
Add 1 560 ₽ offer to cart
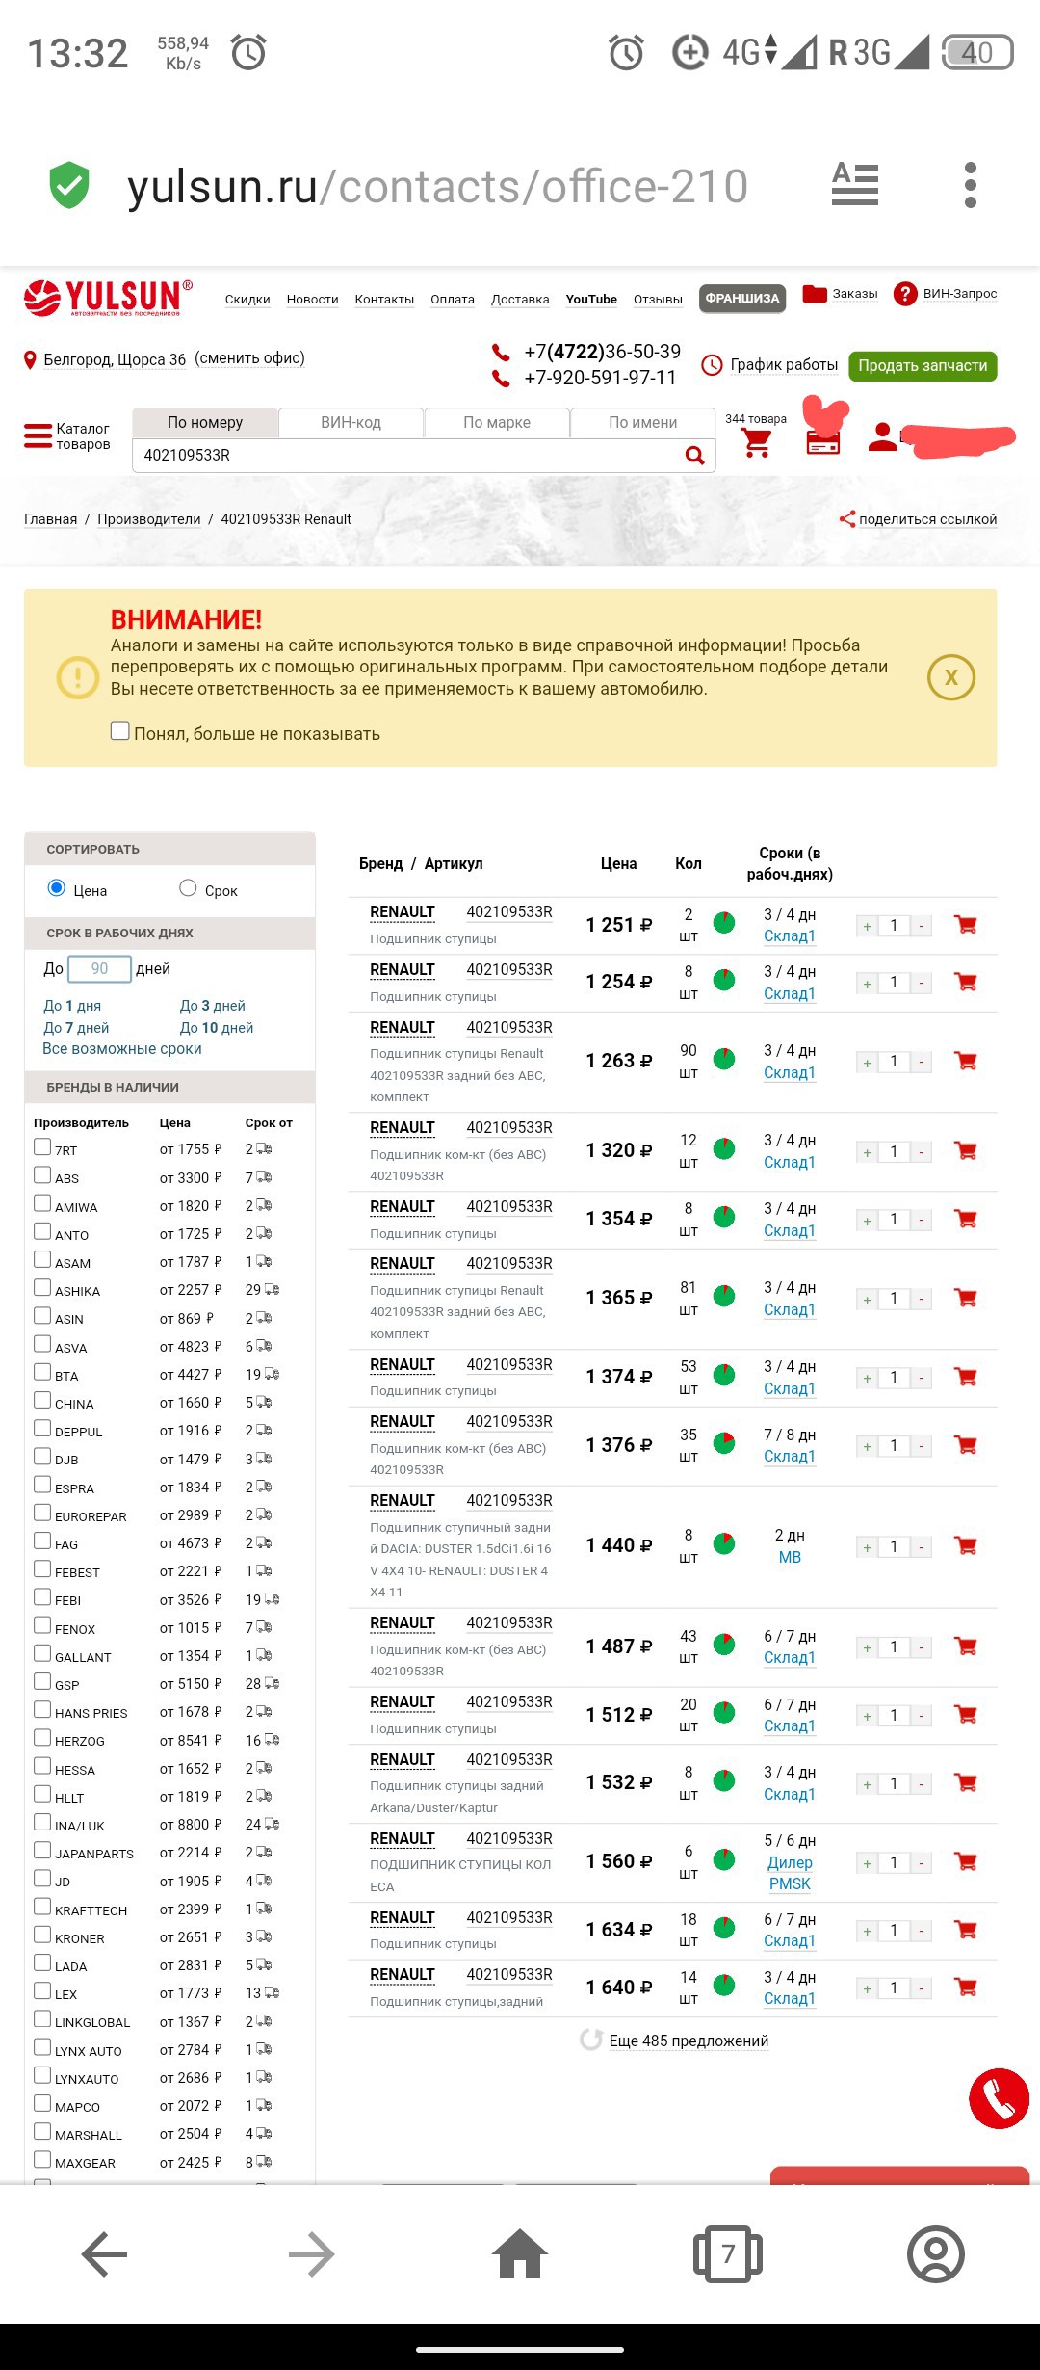pyautogui.click(x=965, y=1861)
